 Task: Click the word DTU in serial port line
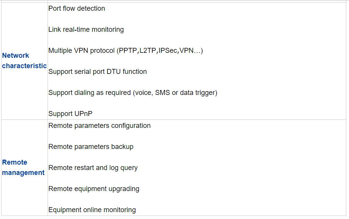tap(114, 72)
